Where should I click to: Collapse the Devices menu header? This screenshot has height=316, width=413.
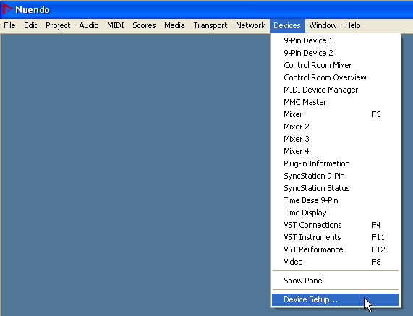coord(287,25)
